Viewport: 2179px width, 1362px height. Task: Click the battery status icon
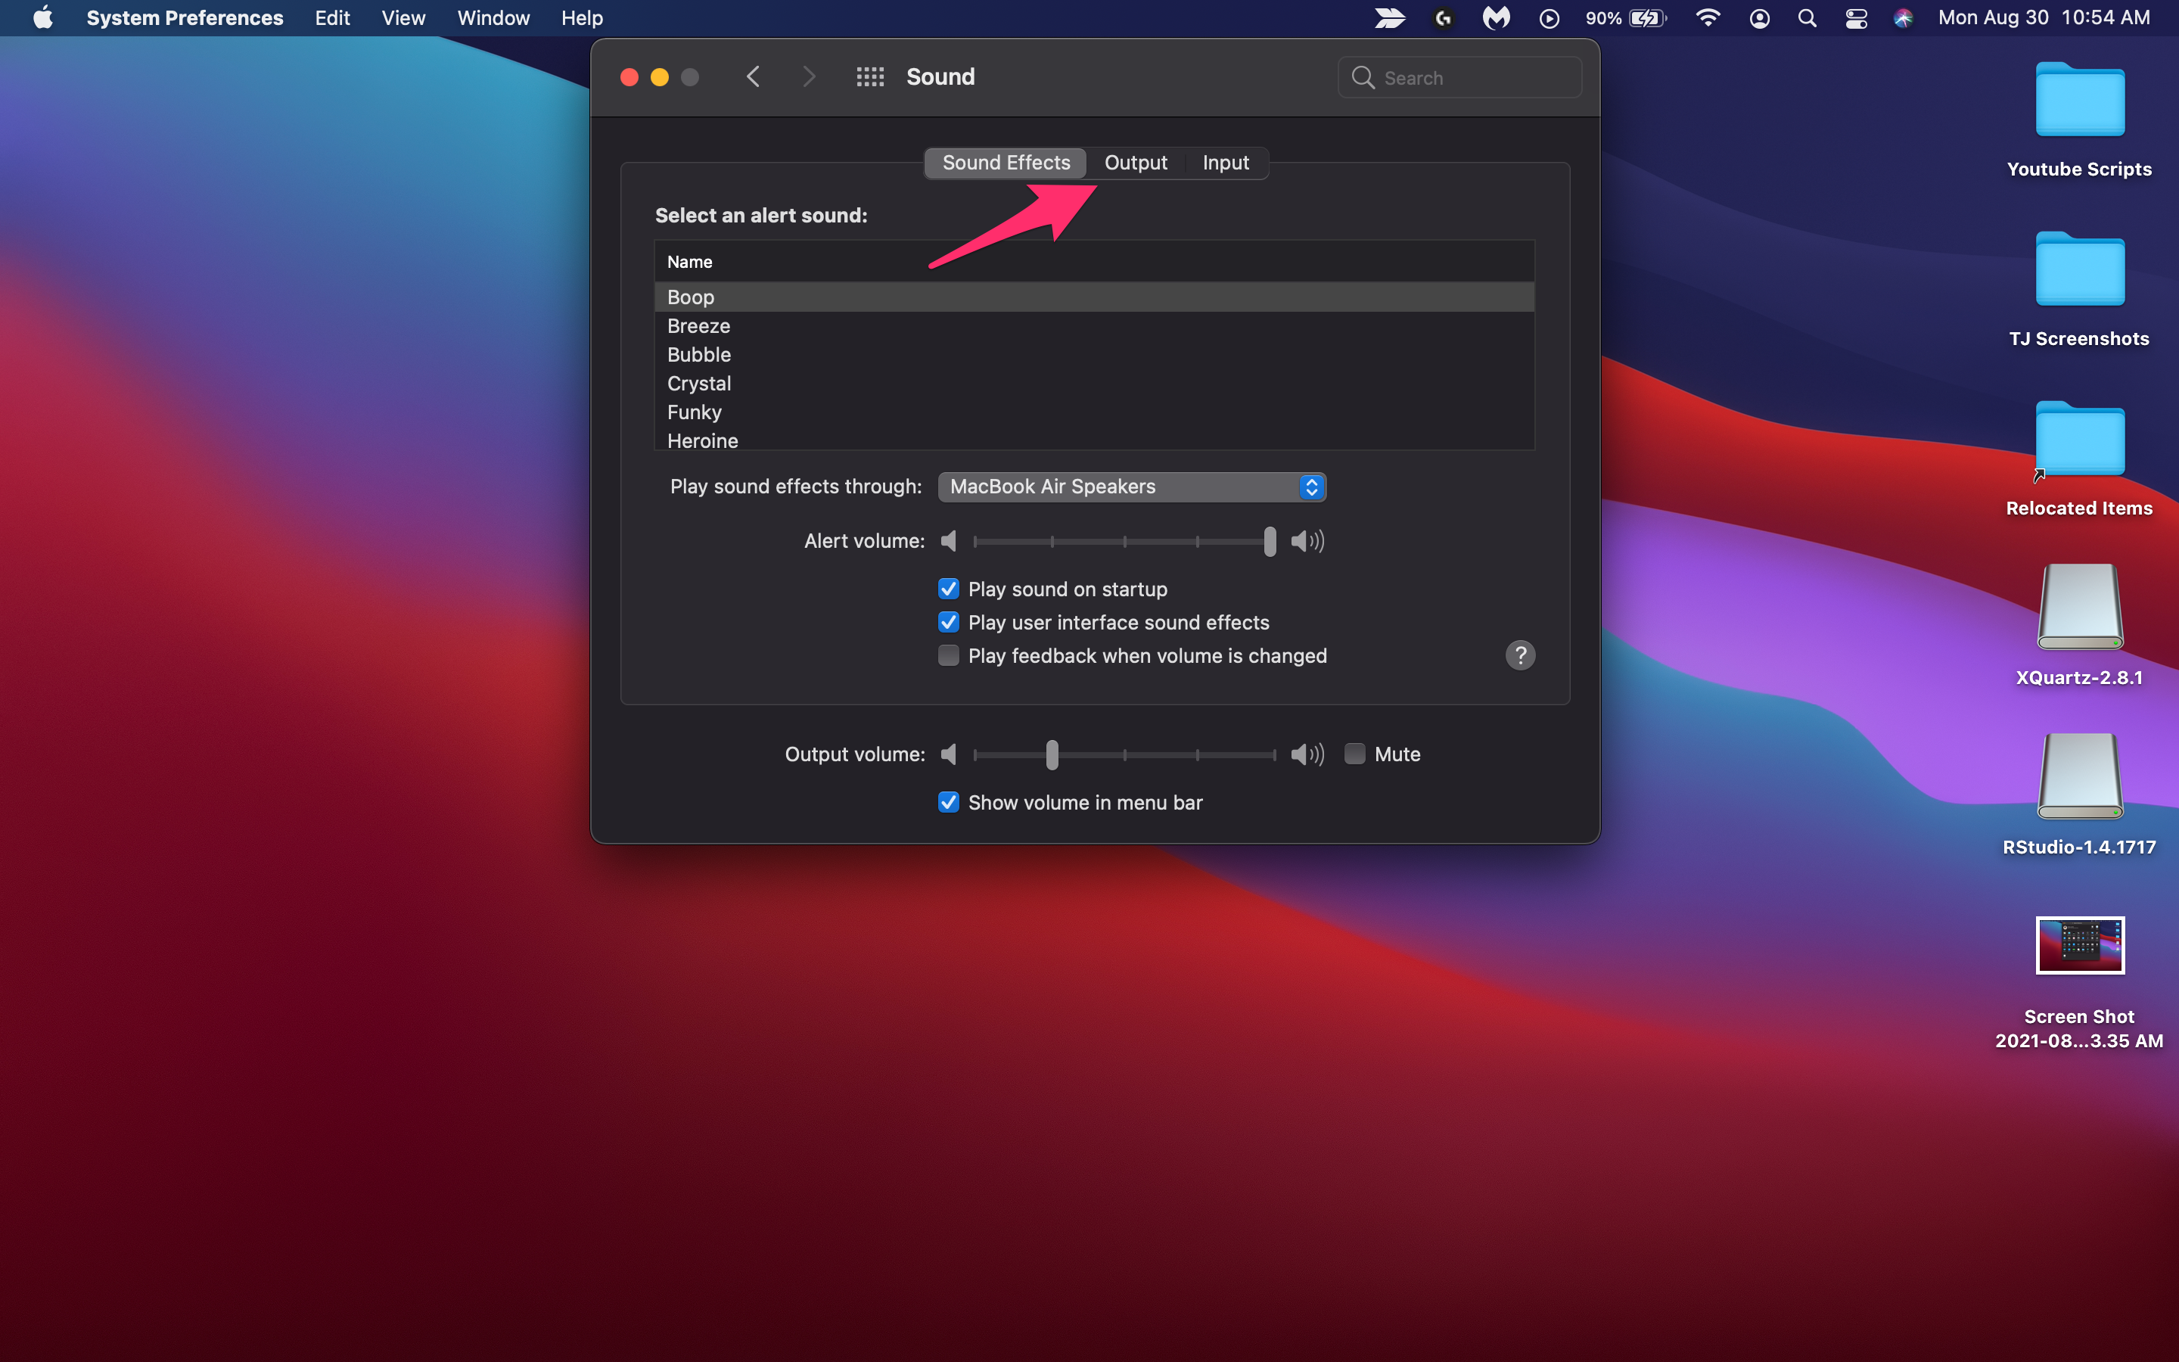click(x=1647, y=18)
